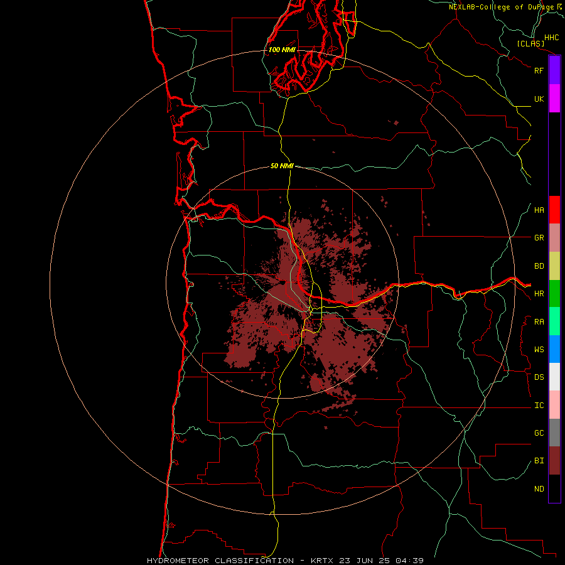Click the magenta UK color swatch

[554, 99]
